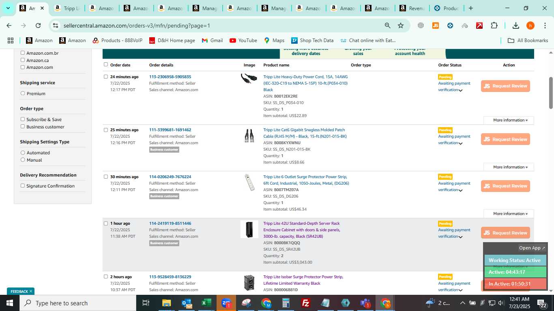
Task: Close the FEEDBACK widget with X
Action: [x=31, y=291]
